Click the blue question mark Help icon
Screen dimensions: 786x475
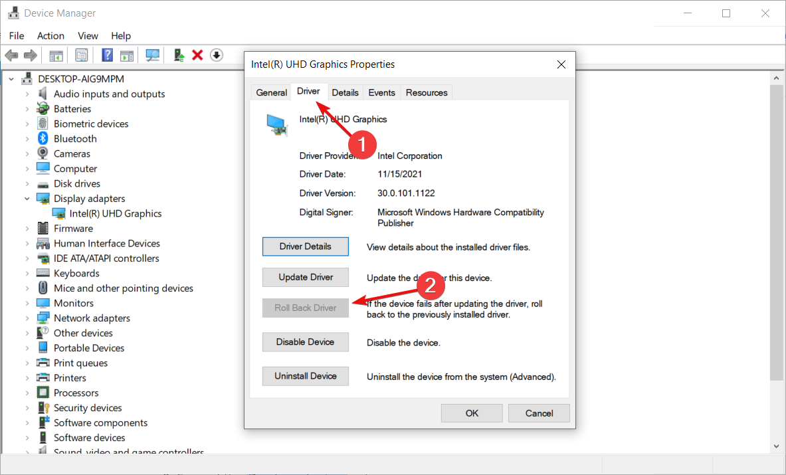pyautogui.click(x=107, y=55)
